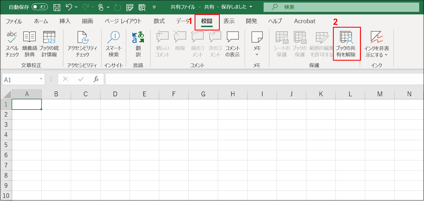Open the ファイル tab
The image size is (424, 201).
pos(14,21)
